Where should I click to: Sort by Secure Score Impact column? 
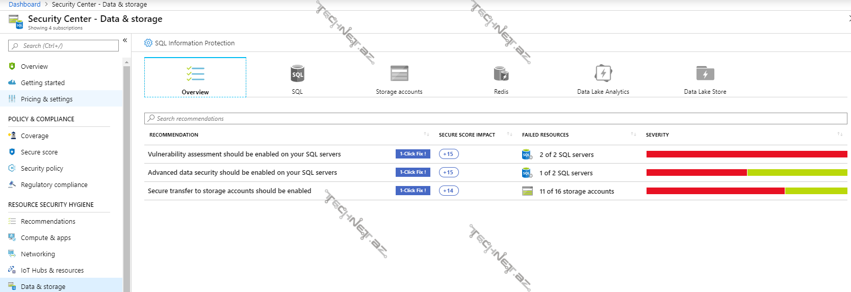(509, 135)
